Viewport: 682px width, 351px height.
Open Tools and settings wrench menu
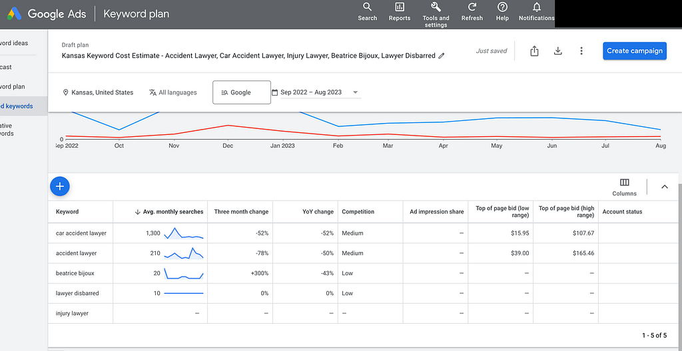[436, 15]
